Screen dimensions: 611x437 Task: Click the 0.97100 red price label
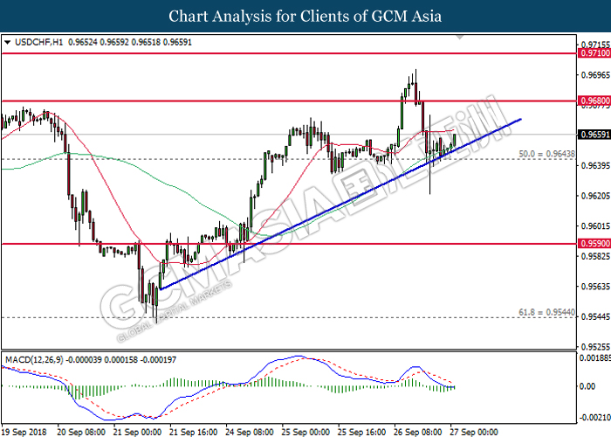(x=594, y=53)
